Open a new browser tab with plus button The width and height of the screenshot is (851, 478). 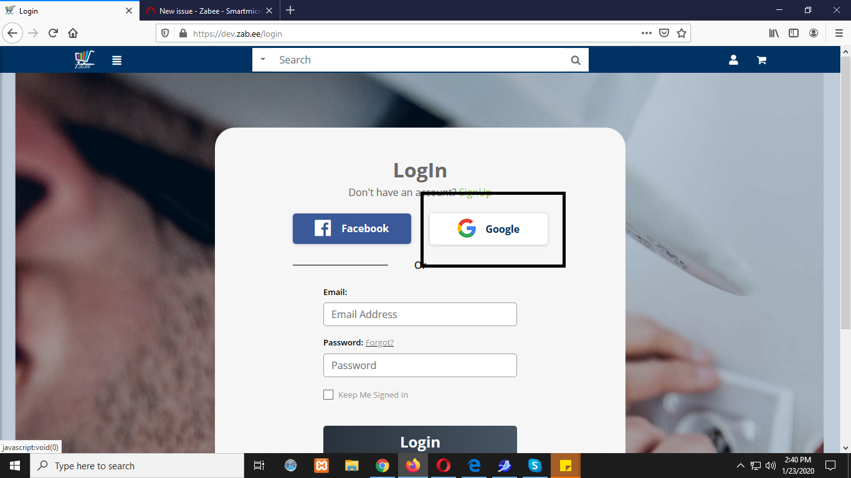pos(290,10)
